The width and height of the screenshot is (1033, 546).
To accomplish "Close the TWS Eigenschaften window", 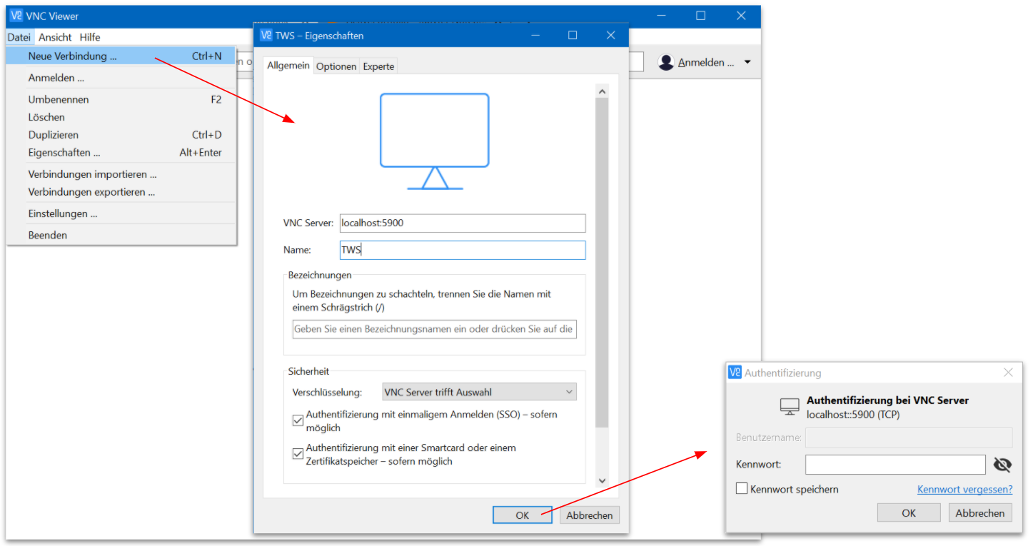I will click(x=611, y=35).
